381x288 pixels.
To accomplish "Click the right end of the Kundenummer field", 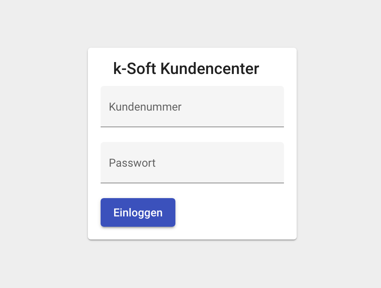I will [276, 107].
